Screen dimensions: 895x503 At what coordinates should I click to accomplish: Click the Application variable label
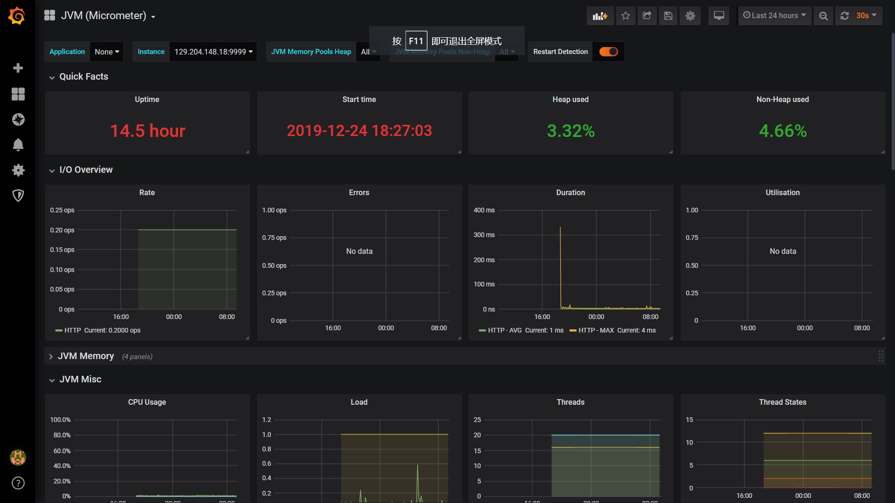pyautogui.click(x=67, y=52)
